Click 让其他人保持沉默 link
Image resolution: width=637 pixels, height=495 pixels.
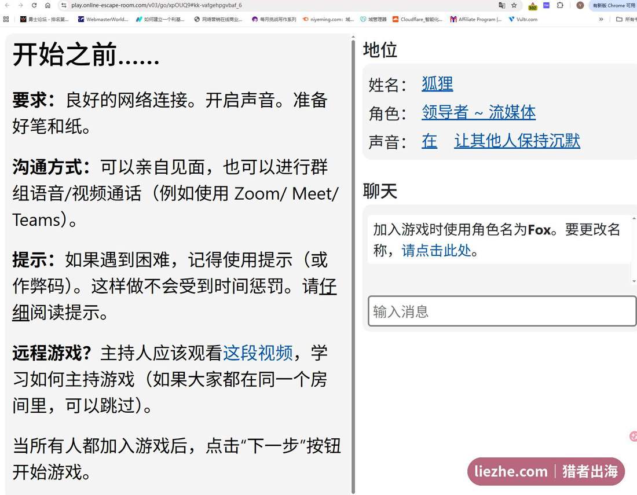pyautogui.click(x=517, y=141)
